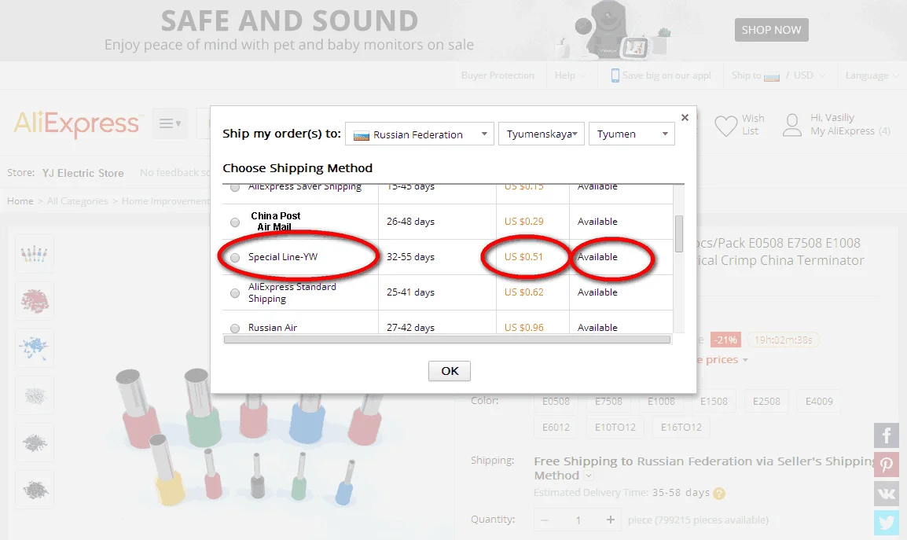
Task: Choose the E4009 color option
Action: (x=819, y=401)
